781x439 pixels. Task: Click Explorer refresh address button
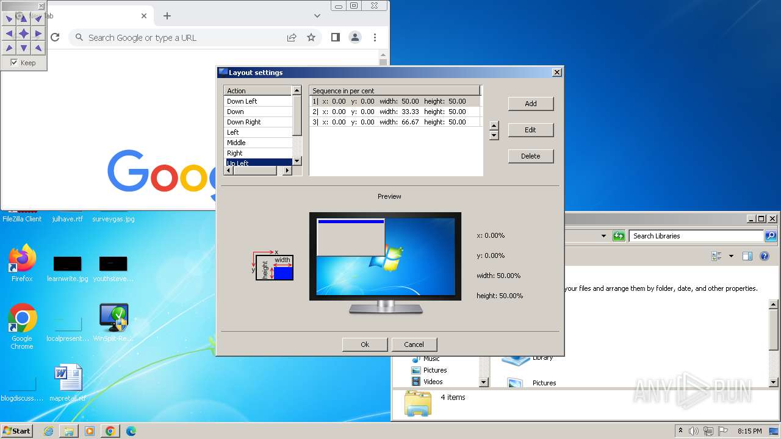619,236
